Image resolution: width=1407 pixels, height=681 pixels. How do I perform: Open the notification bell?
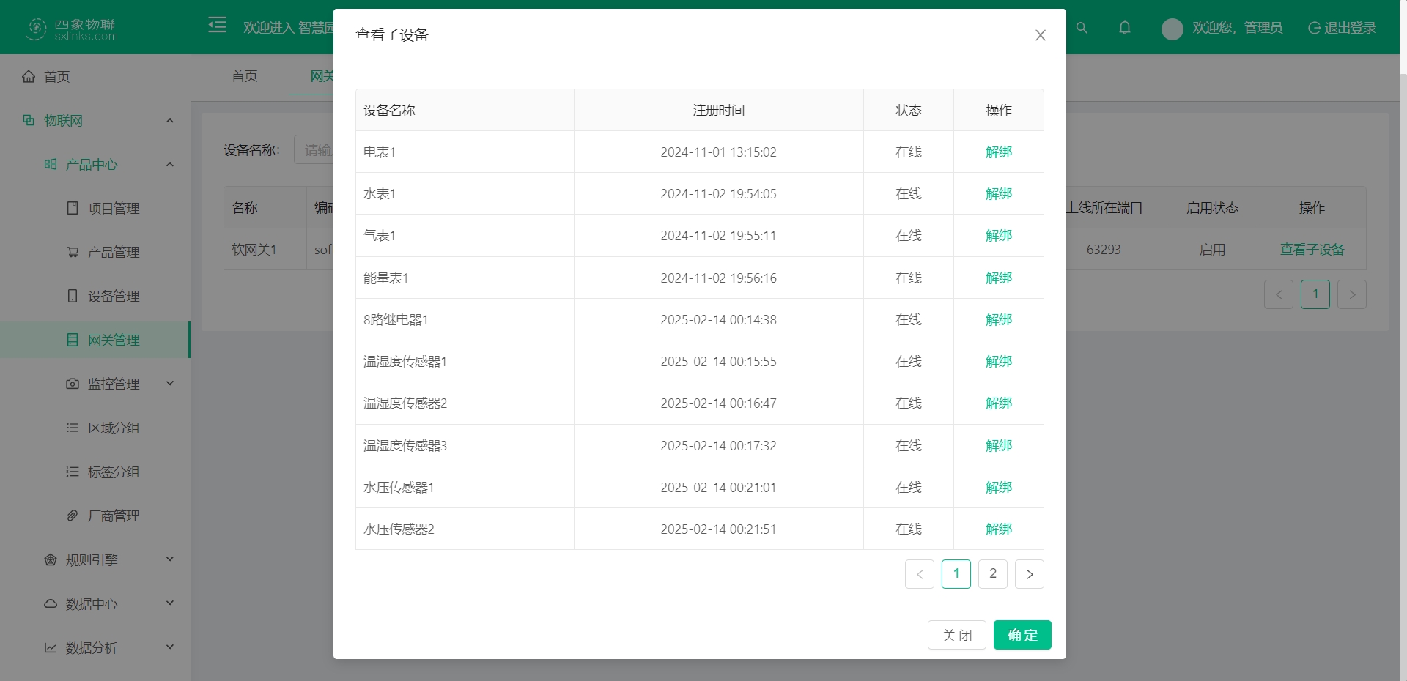coord(1124,28)
